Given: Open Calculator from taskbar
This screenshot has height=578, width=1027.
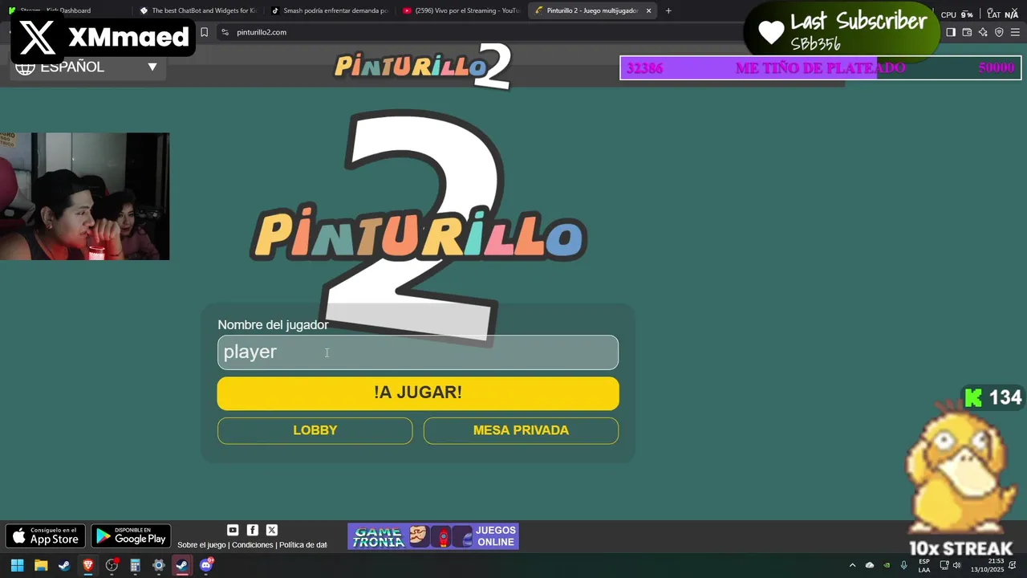Looking at the screenshot, I should pos(136,565).
